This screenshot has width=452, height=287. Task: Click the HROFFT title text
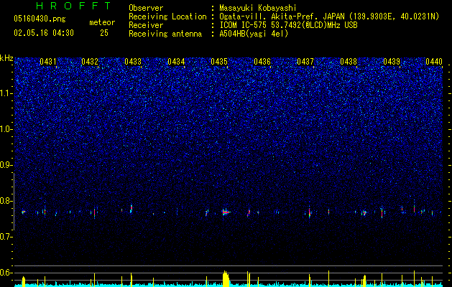point(74,6)
